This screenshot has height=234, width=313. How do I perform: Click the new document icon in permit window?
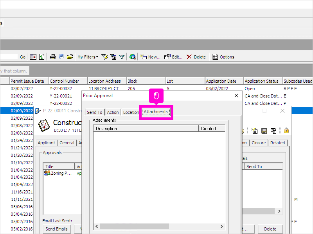pos(255,131)
